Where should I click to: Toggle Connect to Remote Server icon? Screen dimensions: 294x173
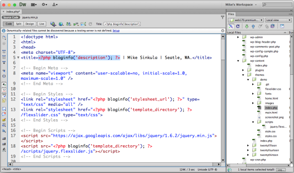tap(231, 26)
